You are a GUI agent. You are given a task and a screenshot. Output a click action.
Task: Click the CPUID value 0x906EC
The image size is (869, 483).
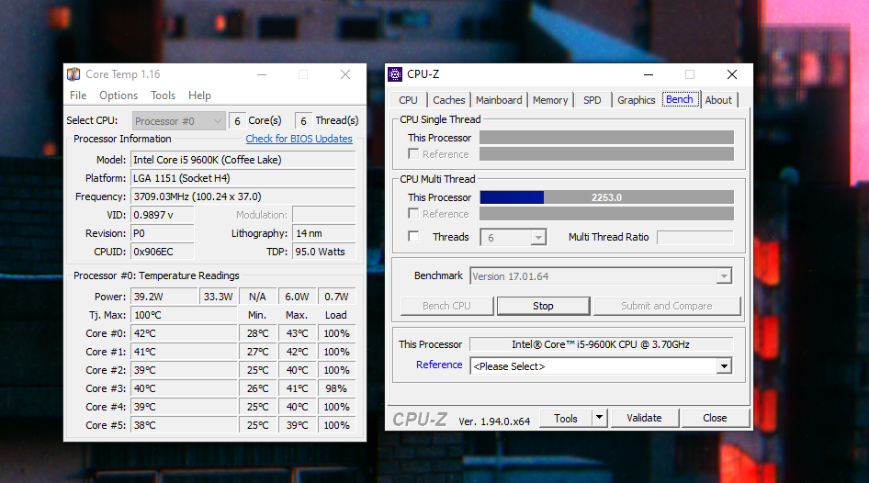tap(163, 252)
